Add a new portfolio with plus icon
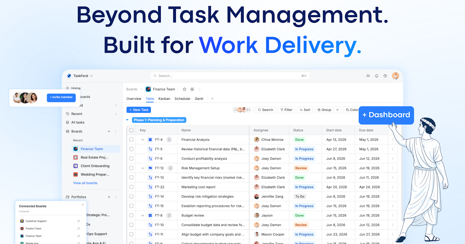 pos(109,197)
